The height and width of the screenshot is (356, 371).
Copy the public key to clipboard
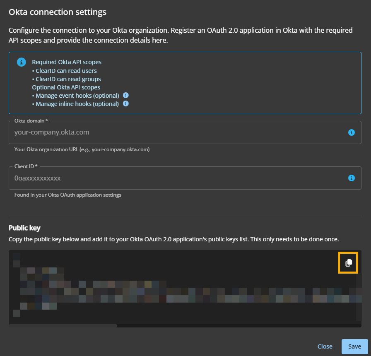[x=348, y=262]
